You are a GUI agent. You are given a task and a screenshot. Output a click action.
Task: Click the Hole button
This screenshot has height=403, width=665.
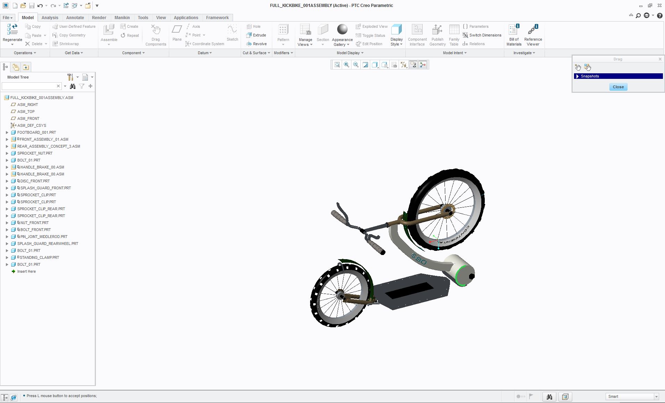[x=253, y=26]
